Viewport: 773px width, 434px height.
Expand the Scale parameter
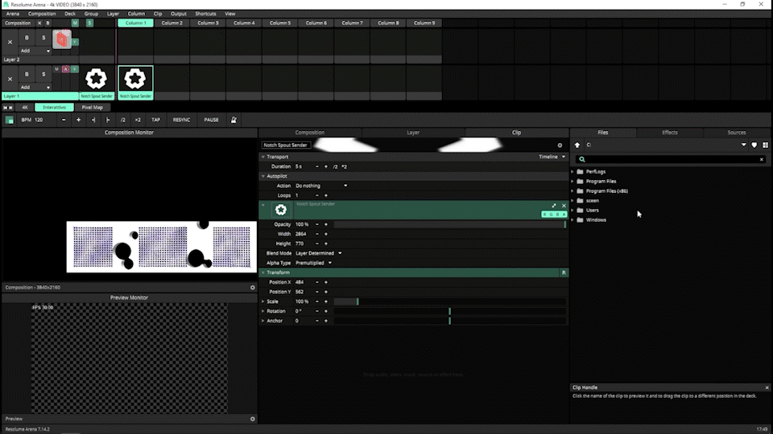point(263,301)
